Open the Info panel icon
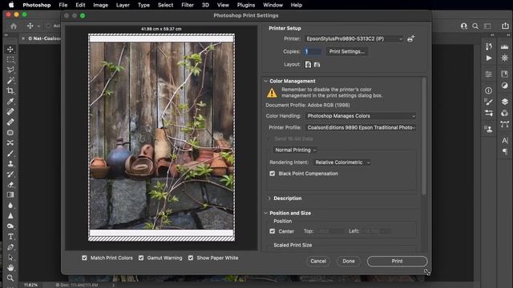Image resolution: width=513 pixels, height=288 pixels. (x=488, y=90)
